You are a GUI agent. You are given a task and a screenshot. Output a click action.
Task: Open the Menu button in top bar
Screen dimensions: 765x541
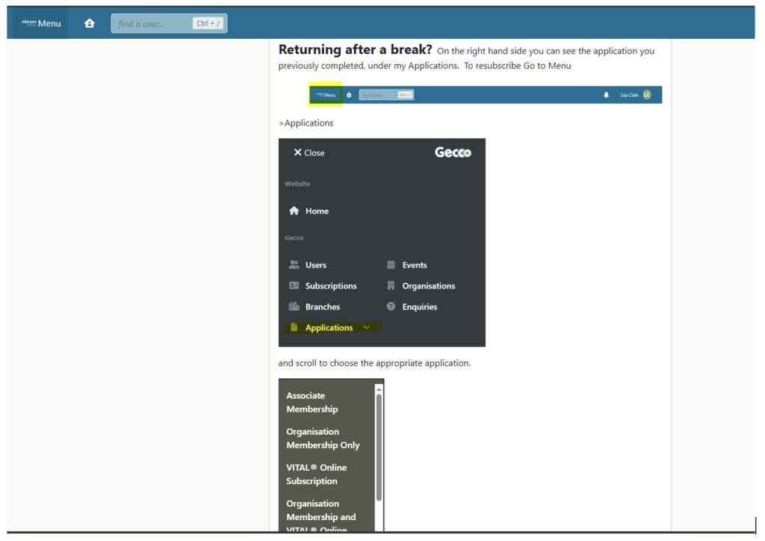(x=42, y=23)
